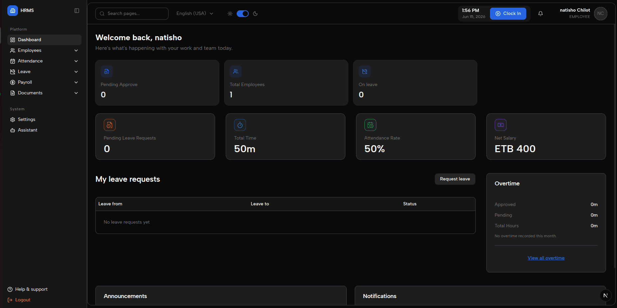
Task: Click the Announcements panel heading
Action: point(125,296)
